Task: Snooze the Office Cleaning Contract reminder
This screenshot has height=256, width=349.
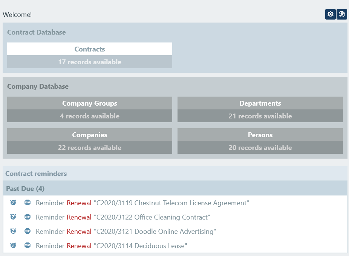Action: tap(13, 217)
